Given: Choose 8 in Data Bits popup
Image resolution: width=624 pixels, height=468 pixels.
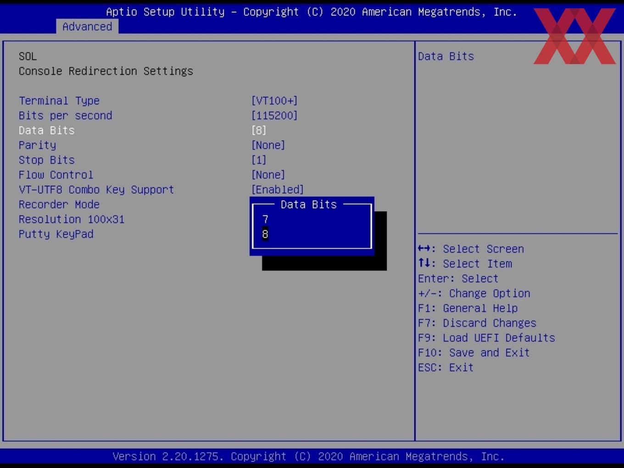Looking at the screenshot, I should pyautogui.click(x=265, y=234).
